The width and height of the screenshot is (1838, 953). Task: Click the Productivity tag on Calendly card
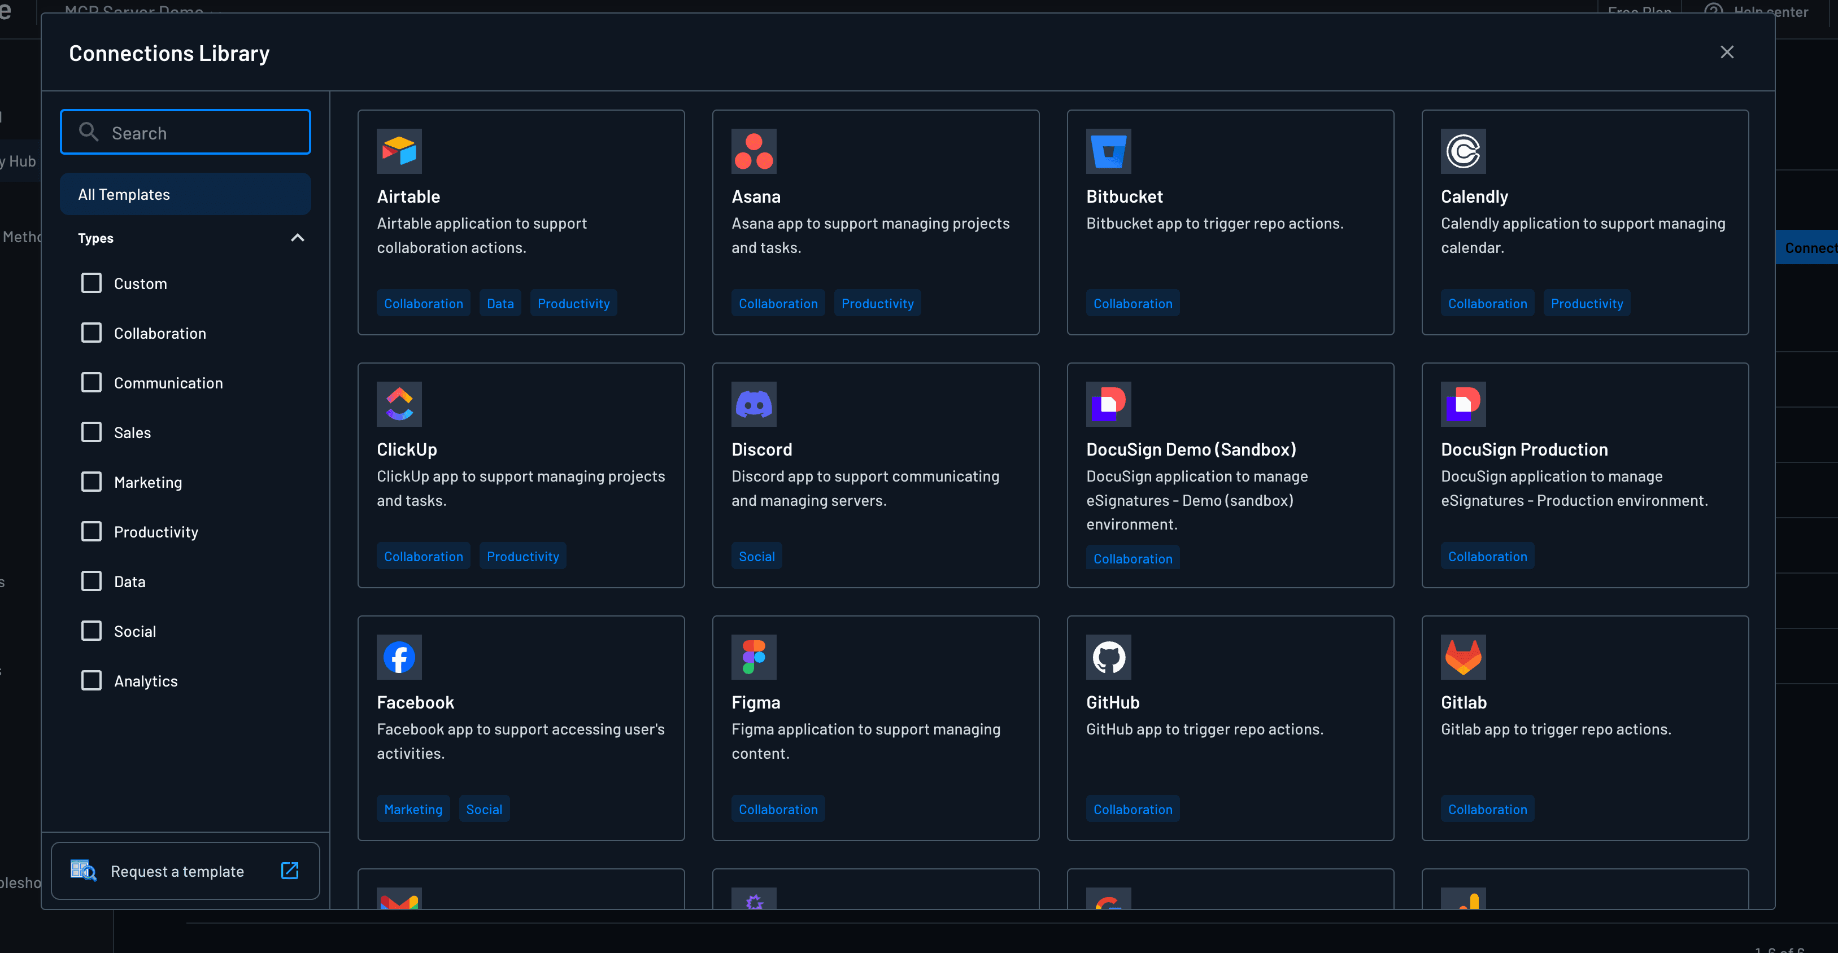pos(1587,303)
